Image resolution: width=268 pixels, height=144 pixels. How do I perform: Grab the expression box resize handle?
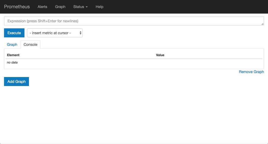(262, 24)
